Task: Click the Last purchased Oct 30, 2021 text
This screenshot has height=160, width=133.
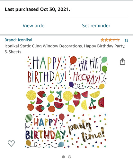Action: [x=38, y=9]
